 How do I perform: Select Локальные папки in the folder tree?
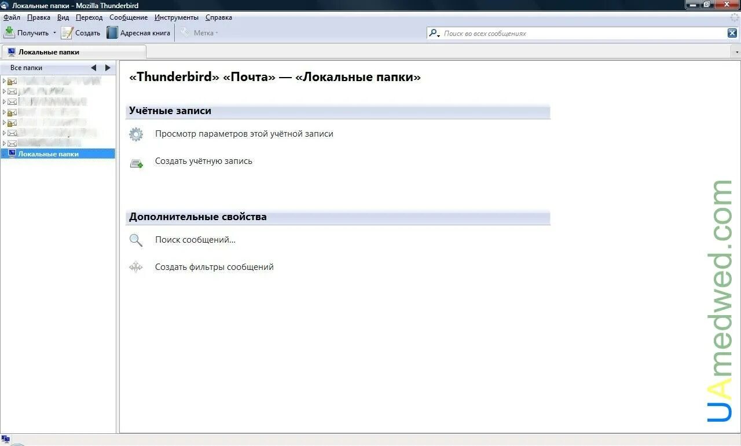58,154
